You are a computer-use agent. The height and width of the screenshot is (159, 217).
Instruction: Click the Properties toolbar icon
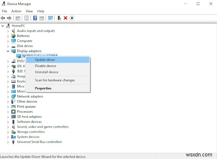[x=26, y=18]
